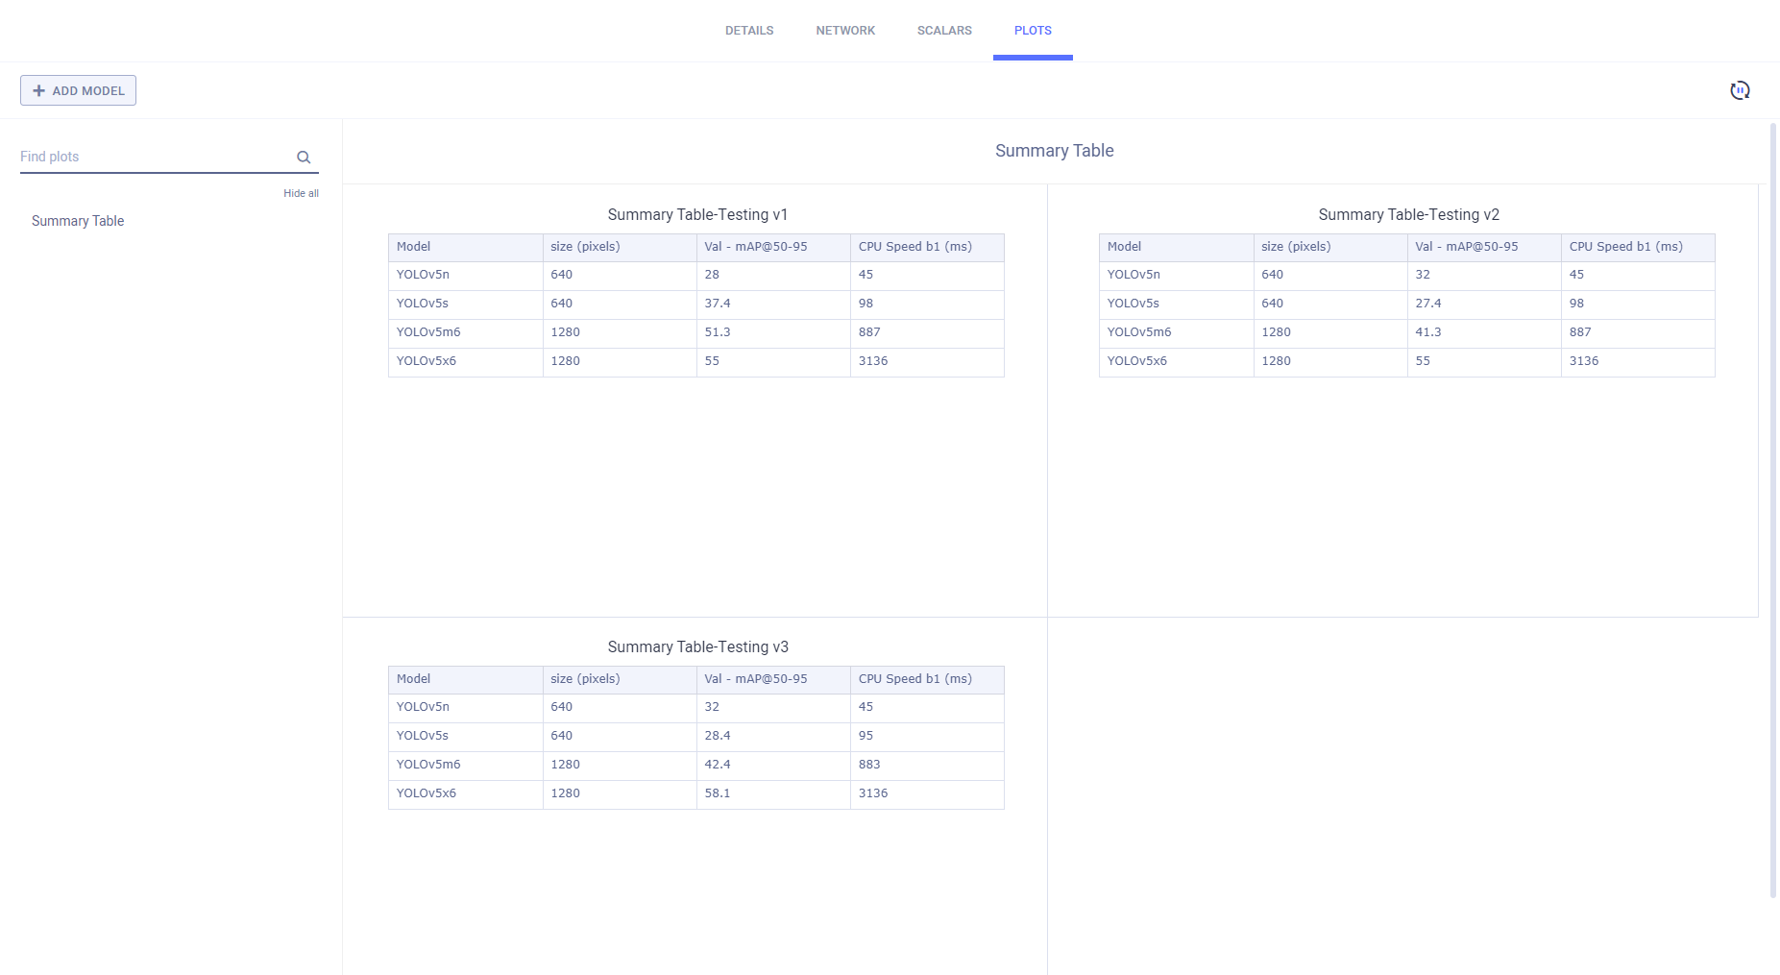This screenshot has height=975, width=1780.
Task: Click the Model column header in Testing v2
Action: coord(1124,246)
